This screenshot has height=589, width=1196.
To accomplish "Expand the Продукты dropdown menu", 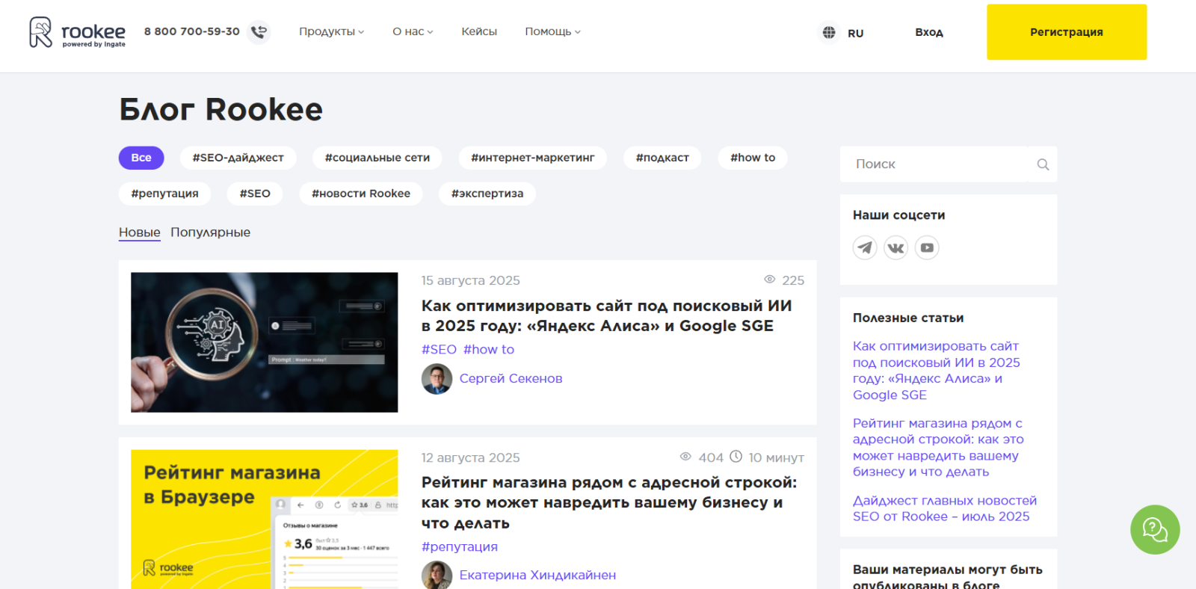I will click(331, 31).
